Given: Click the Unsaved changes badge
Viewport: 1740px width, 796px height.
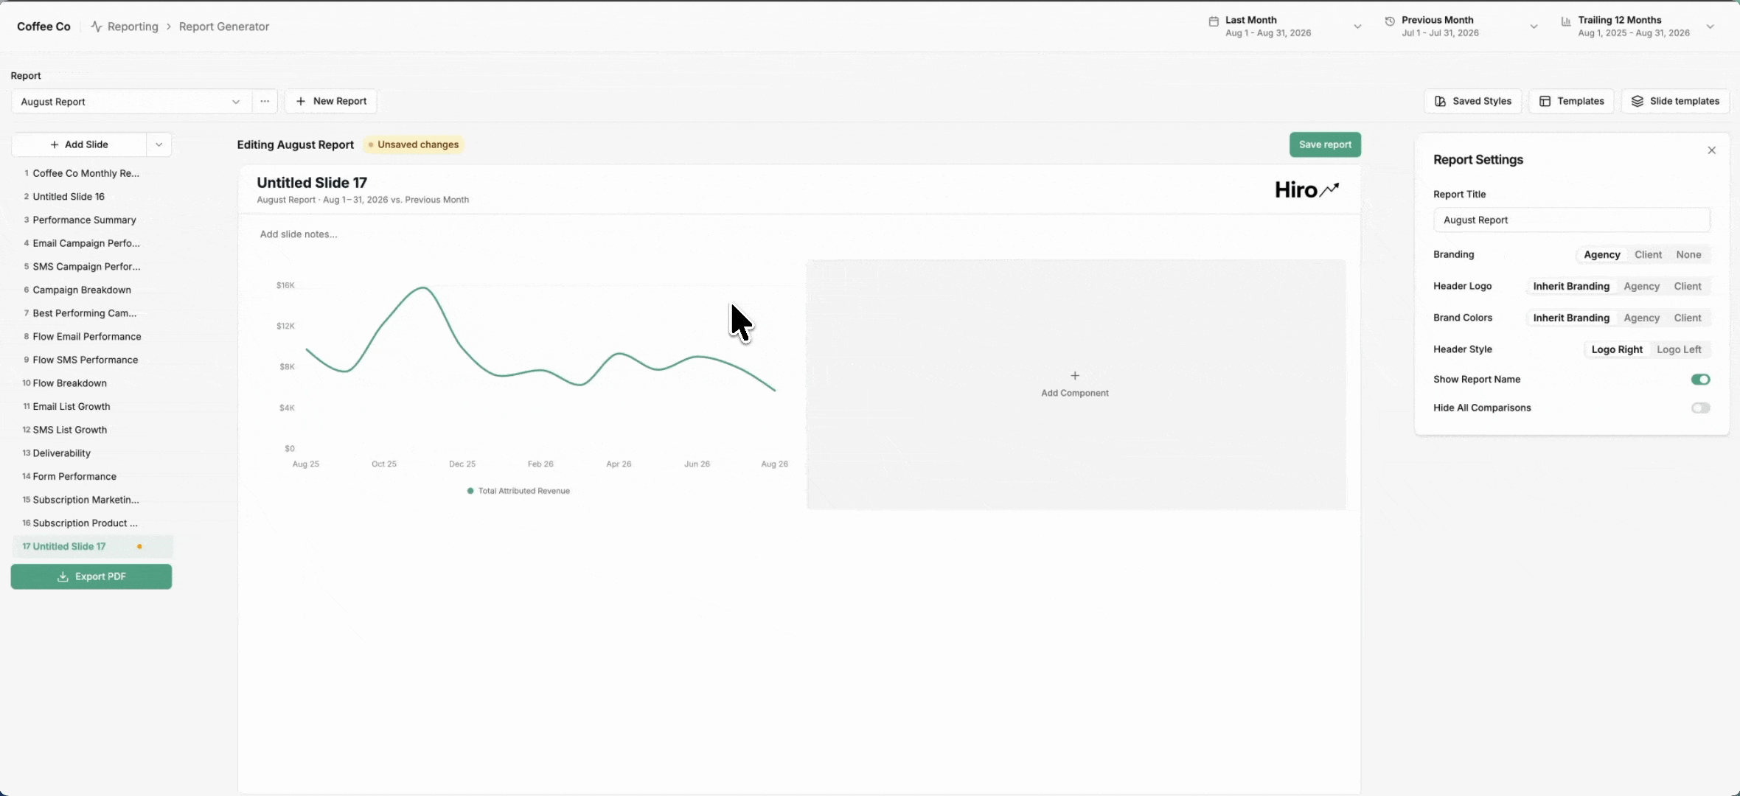Looking at the screenshot, I should pyautogui.click(x=414, y=144).
